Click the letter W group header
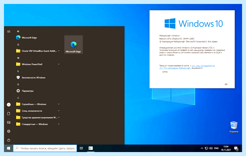Image resolution: width=246 pixels, height=156 pixels. pyautogui.click(x=18, y=58)
